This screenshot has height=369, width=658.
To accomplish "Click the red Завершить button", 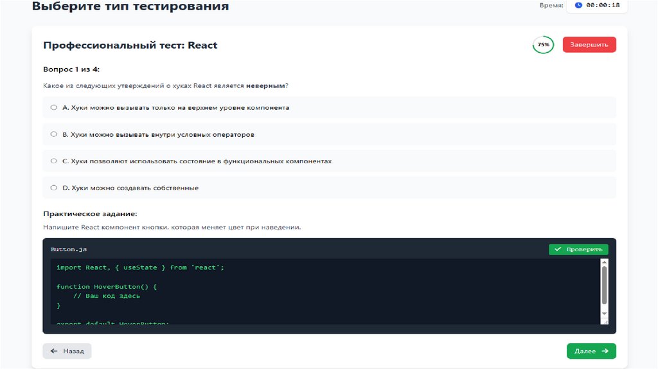I will pyautogui.click(x=589, y=44).
